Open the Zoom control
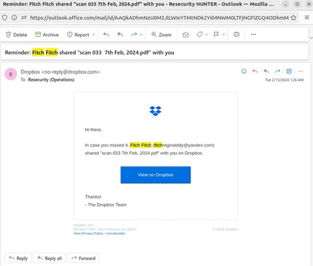The width and height of the screenshot is (313, 266). [161, 35]
